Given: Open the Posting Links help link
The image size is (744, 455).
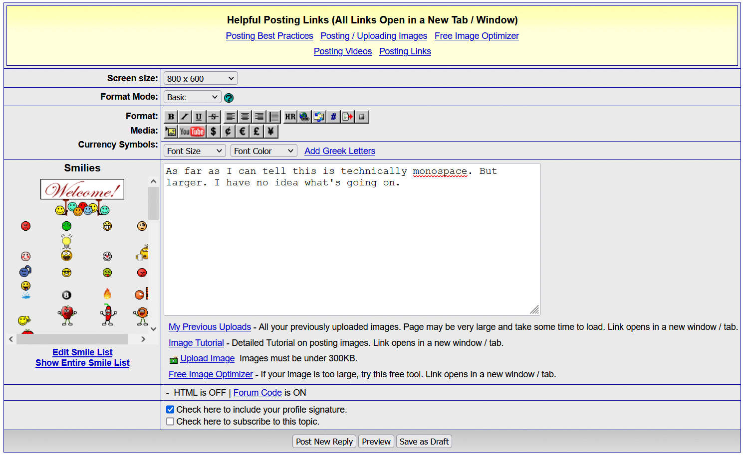Looking at the screenshot, I should (405, 51).
